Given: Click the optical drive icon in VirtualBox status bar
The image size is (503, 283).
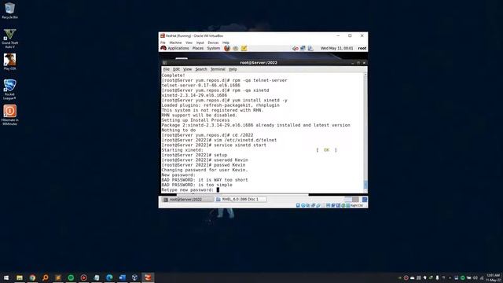Looking at the screenshot, I should pyautogui.click(x=303, y=205).
